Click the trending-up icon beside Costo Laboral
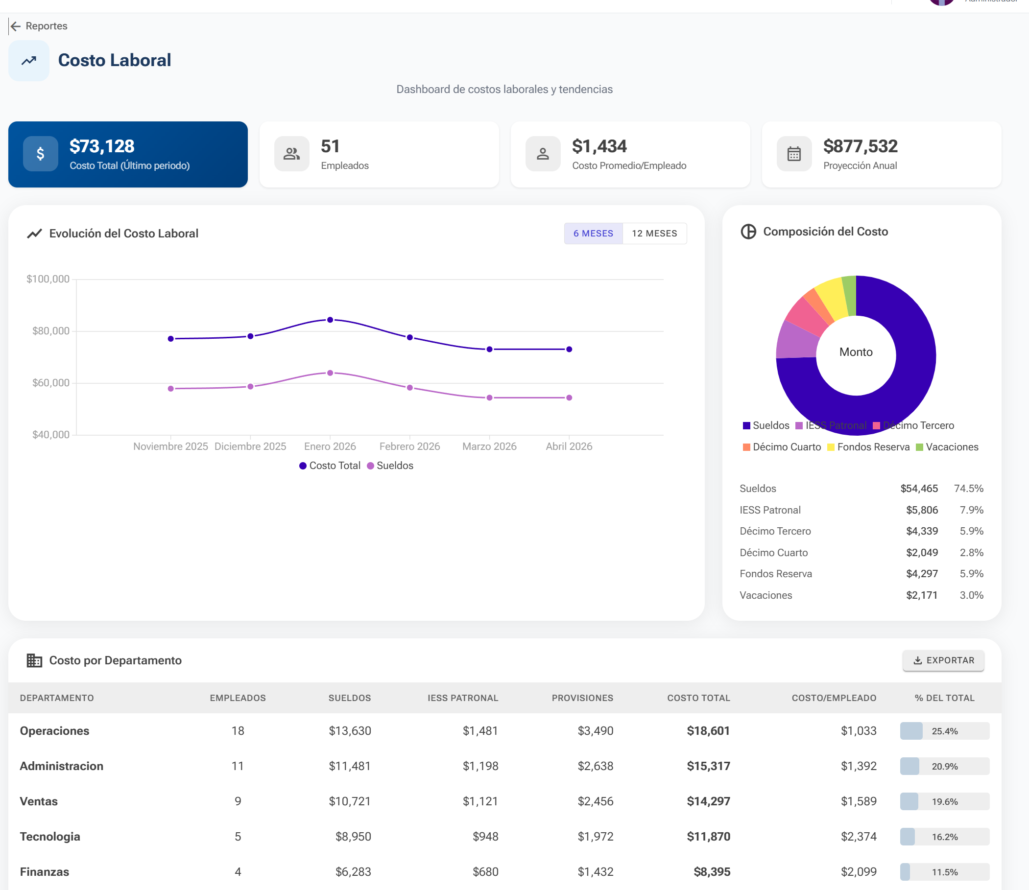 (29, 61)
